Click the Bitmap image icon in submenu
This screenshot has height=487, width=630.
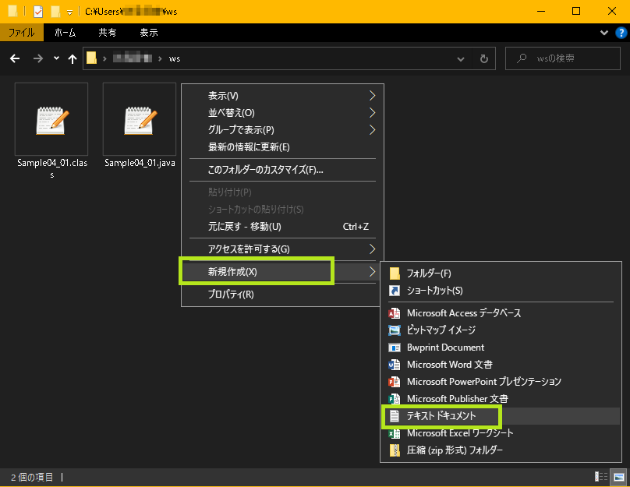coord(394,330)
